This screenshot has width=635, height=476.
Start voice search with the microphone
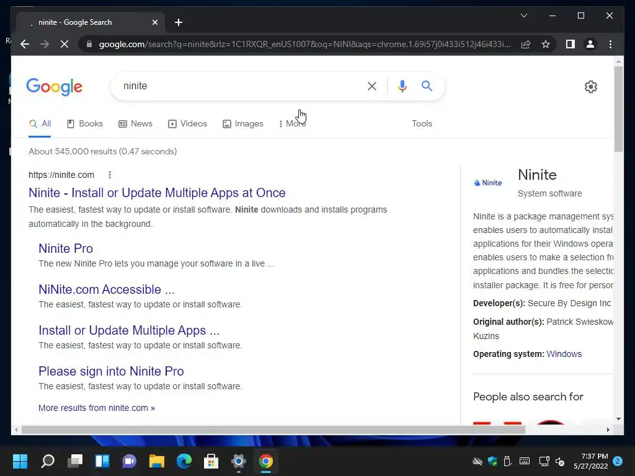click(x=402, y=86)
